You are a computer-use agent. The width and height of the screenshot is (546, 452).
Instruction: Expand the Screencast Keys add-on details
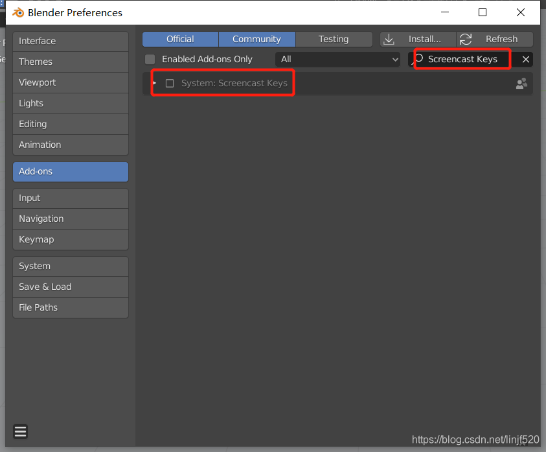[155, 83]
